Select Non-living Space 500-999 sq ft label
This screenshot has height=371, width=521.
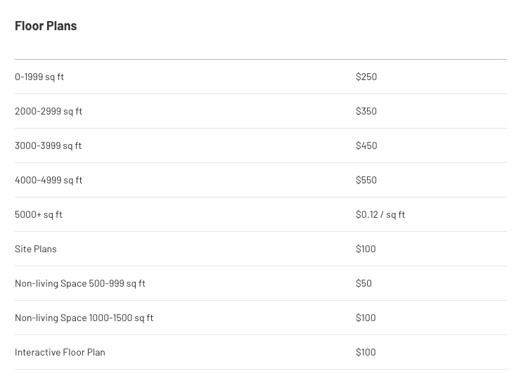(x=80, y=283)
